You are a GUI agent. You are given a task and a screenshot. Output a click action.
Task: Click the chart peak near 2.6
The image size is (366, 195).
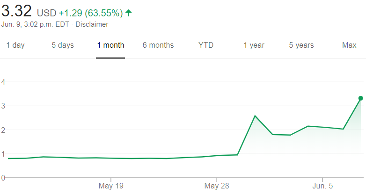coord(255,116)
